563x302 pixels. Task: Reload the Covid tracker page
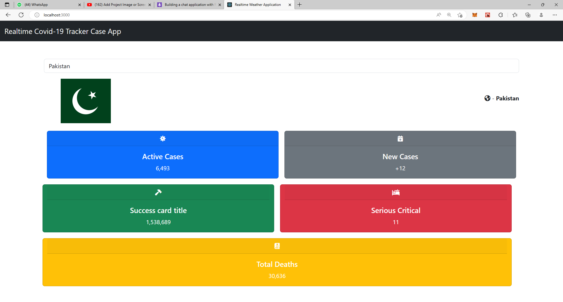tap(21, 15)
